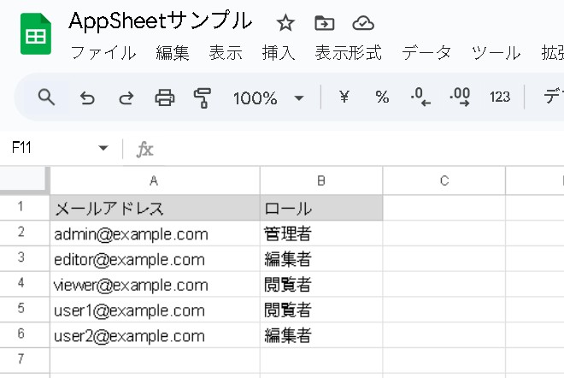Redo the last undone action
This screenshot has height=378, width=564.
(126, 97)
